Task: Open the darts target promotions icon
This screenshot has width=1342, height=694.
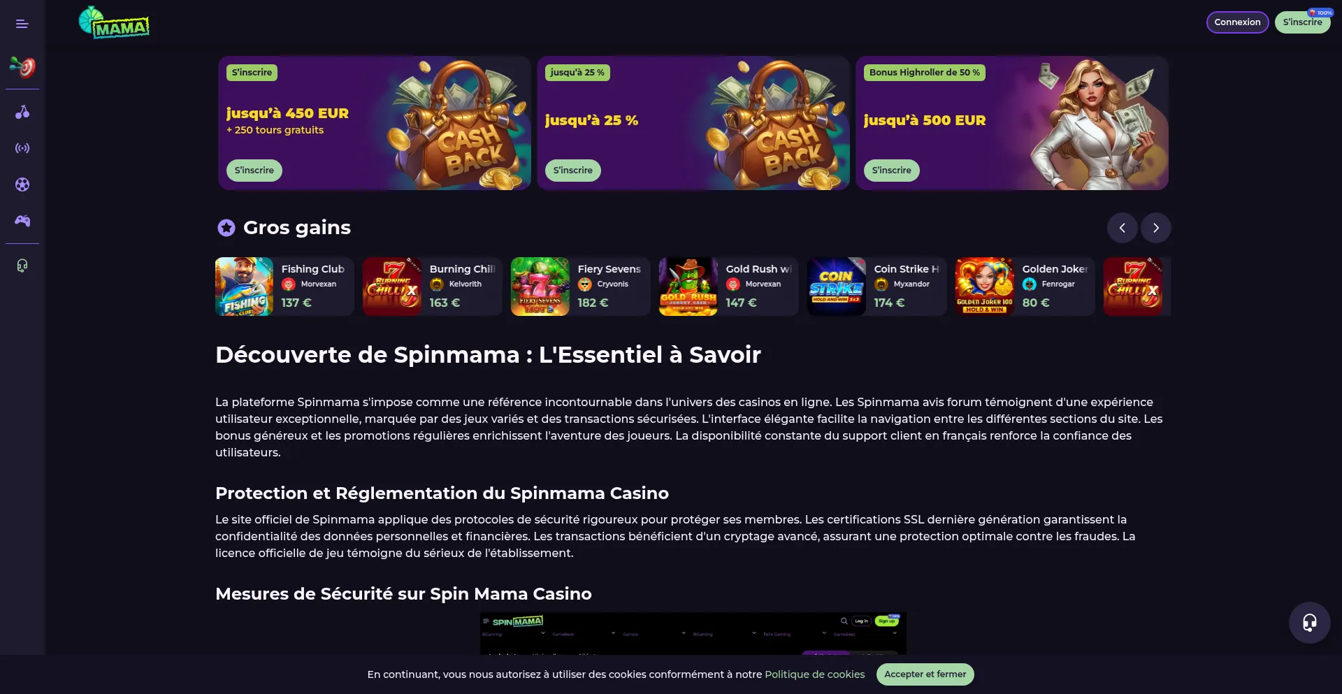Action: pyautogui.click(x=22, y=67)
